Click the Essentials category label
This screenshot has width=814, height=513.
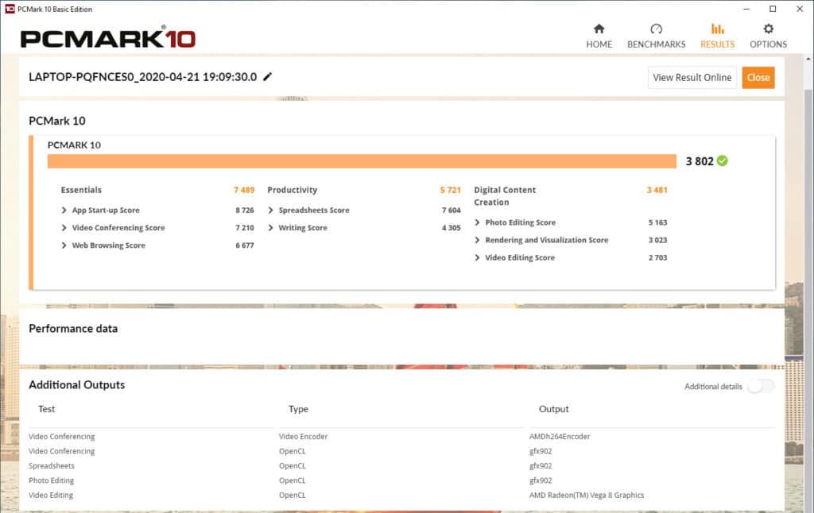tap(81, 190)
